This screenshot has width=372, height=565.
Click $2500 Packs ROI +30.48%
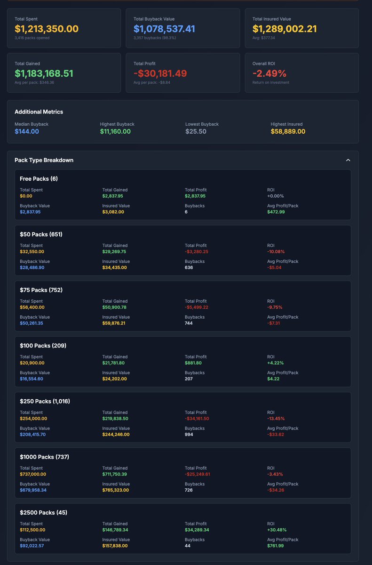click(277, 529)
